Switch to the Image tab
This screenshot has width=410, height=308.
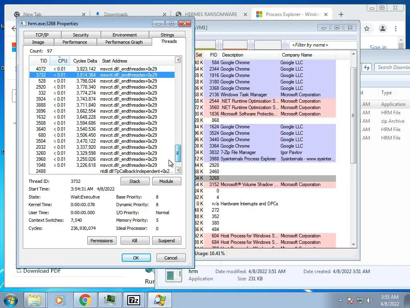point(38,42)
